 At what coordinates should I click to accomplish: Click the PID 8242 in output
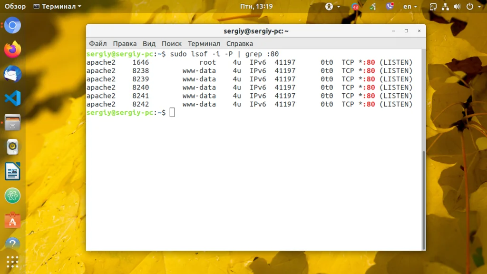[x=141, y=104]
